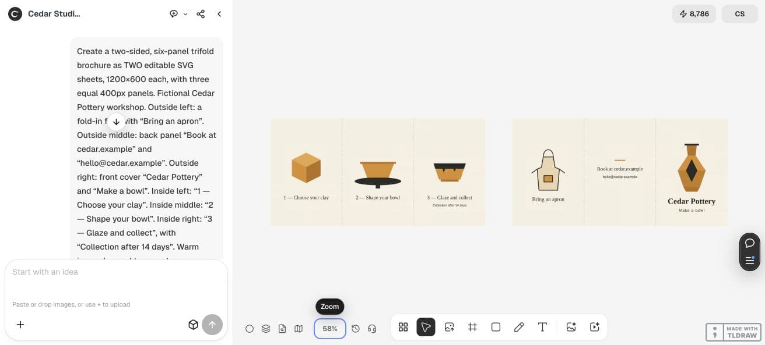Jump to latest message down arrow

[x=116, y=122]
